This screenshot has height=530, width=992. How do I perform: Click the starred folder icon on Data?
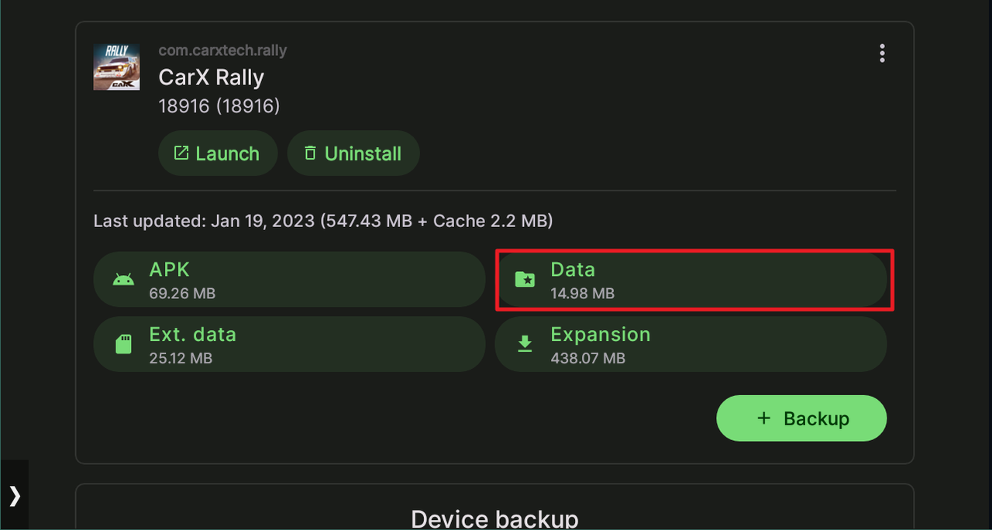(x=525, y=279)
